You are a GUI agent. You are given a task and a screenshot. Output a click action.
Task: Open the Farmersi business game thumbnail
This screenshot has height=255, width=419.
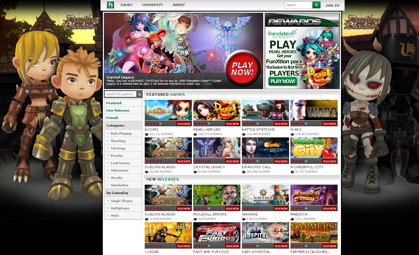(314, 233)
